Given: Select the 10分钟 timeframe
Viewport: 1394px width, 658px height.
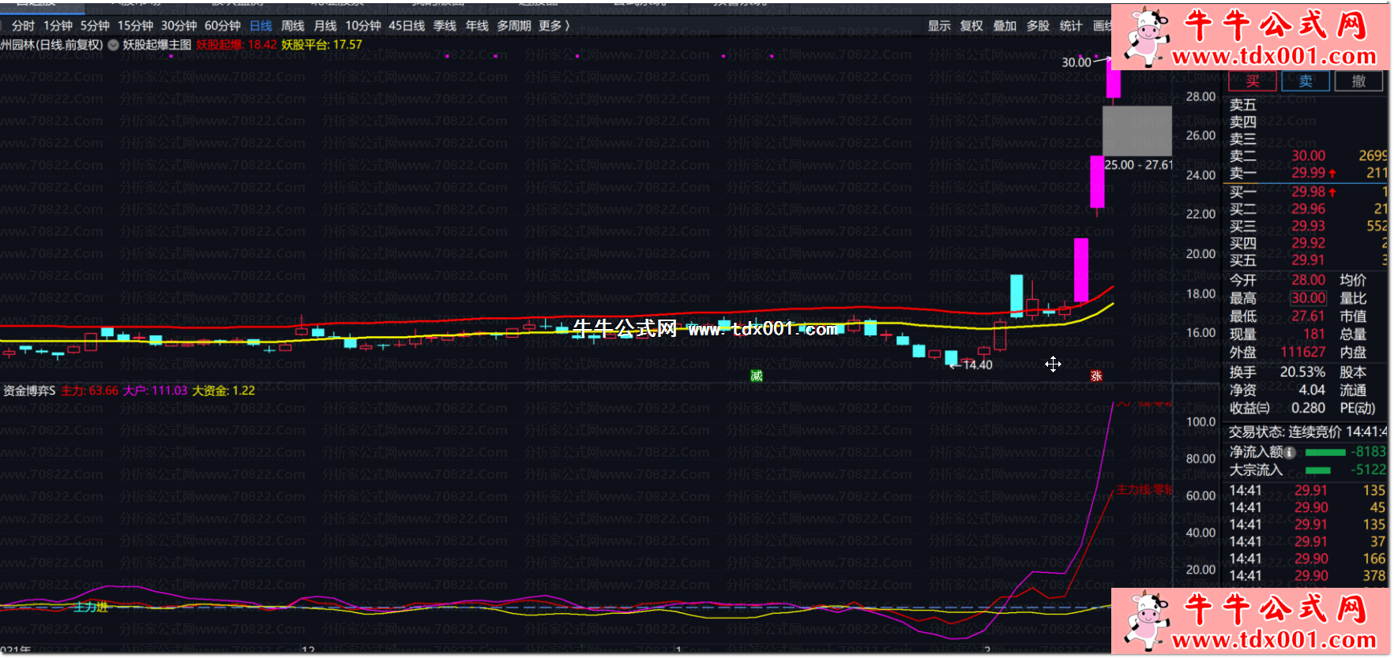Looking at the screenshot, I should click(363, 26).
